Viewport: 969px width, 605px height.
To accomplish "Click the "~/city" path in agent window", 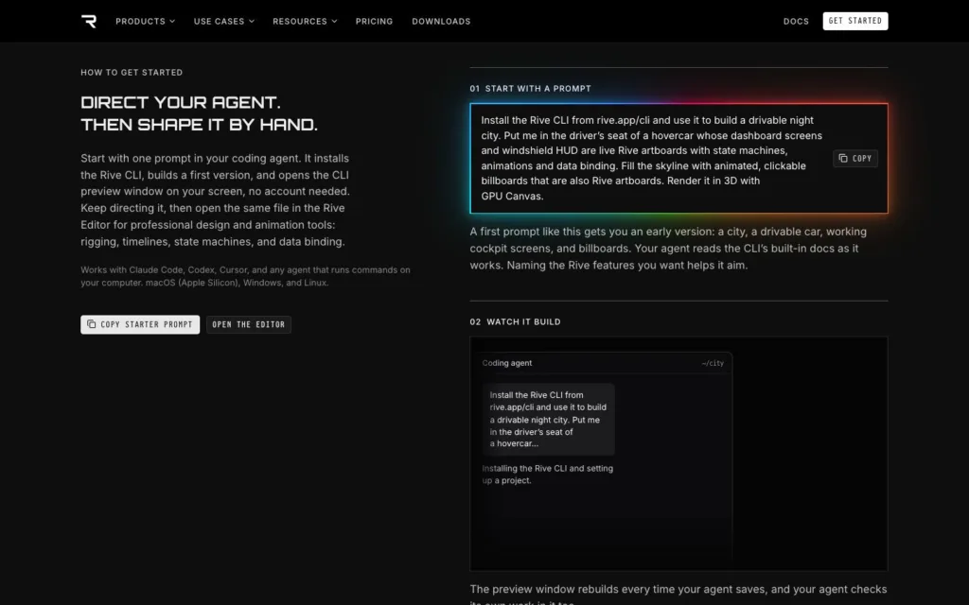I will click(713, 363).
